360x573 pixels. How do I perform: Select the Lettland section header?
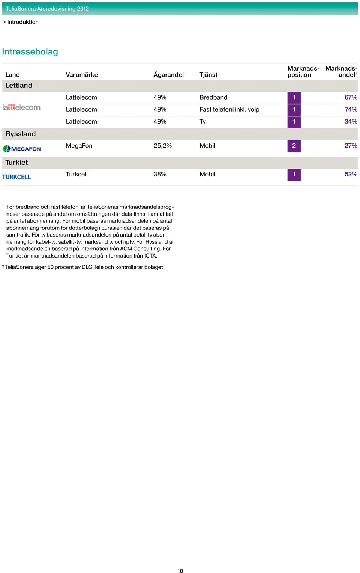(180, 86)
